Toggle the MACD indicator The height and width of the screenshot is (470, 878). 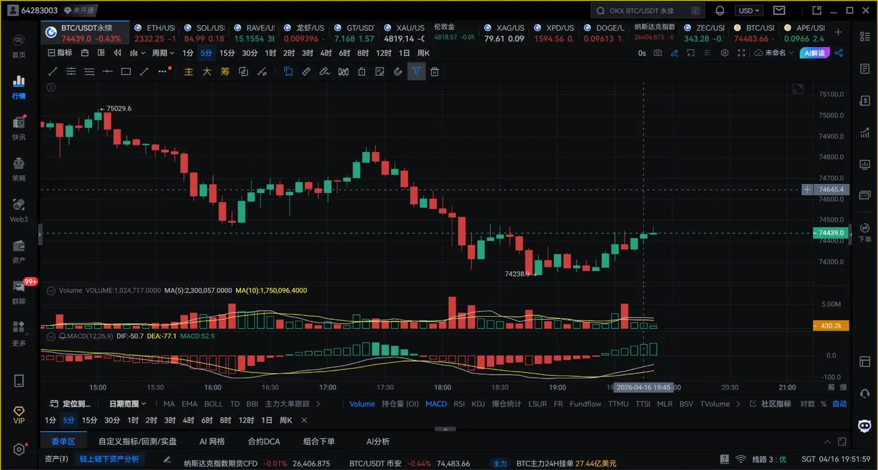[x=436, y=404]
